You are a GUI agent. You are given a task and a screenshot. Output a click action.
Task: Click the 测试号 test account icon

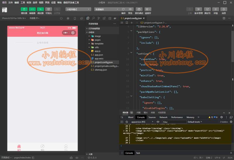207,9
